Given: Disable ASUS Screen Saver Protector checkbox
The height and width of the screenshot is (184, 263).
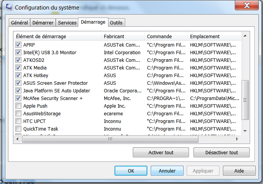Looking at the screenshot, I should 18,83.
